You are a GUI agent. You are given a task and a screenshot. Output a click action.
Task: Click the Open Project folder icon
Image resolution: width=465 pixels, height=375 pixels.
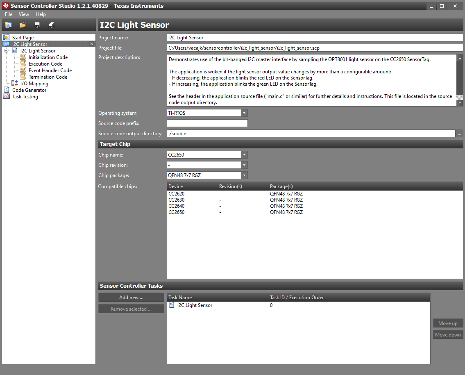click(23, 25)
